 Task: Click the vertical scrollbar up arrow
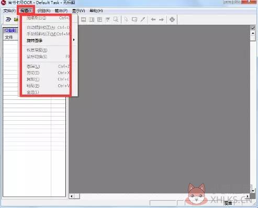[x=253, y=33]
